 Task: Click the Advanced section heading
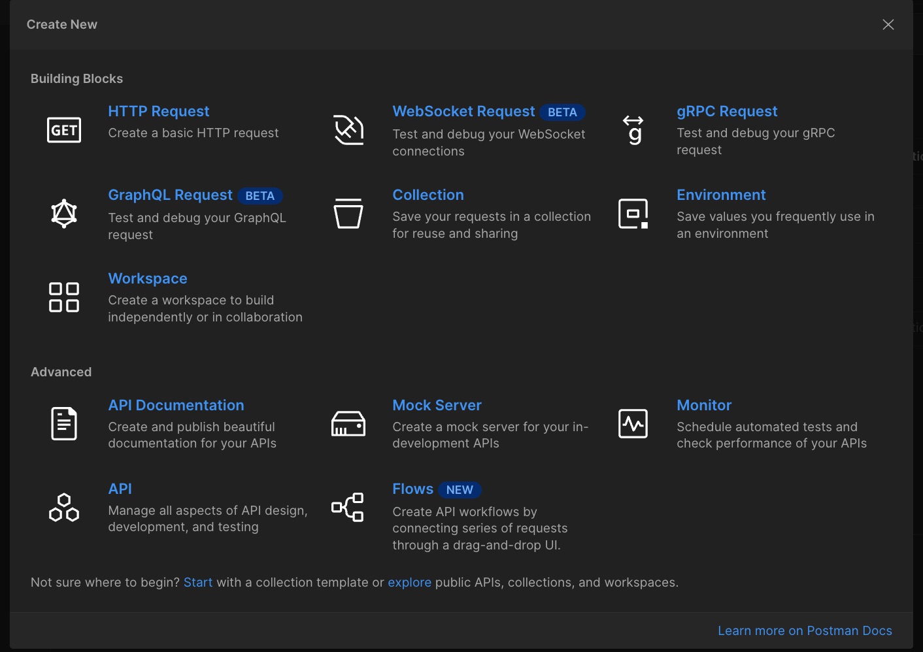[61, 372]
